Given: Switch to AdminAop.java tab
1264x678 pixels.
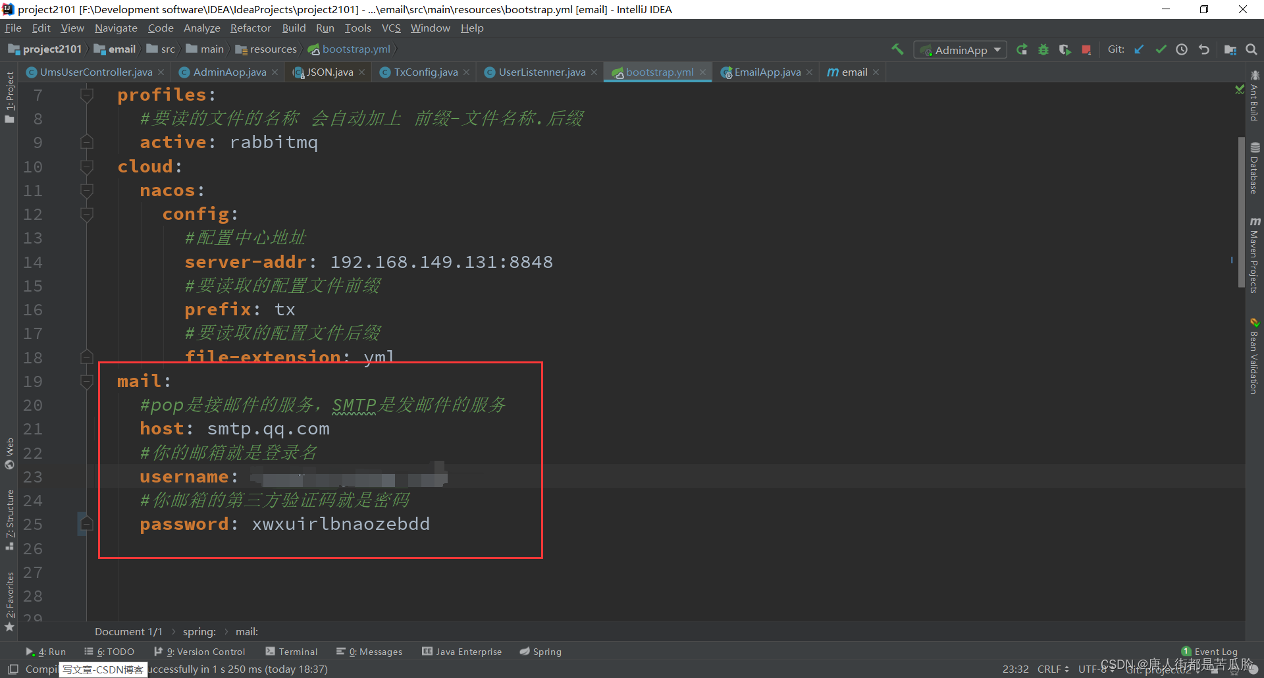Looking at the screenshot, I should click(229, 72).
